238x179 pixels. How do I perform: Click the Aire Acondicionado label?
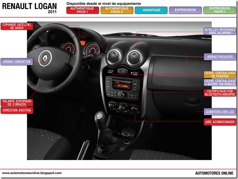[x=220, y=122]
